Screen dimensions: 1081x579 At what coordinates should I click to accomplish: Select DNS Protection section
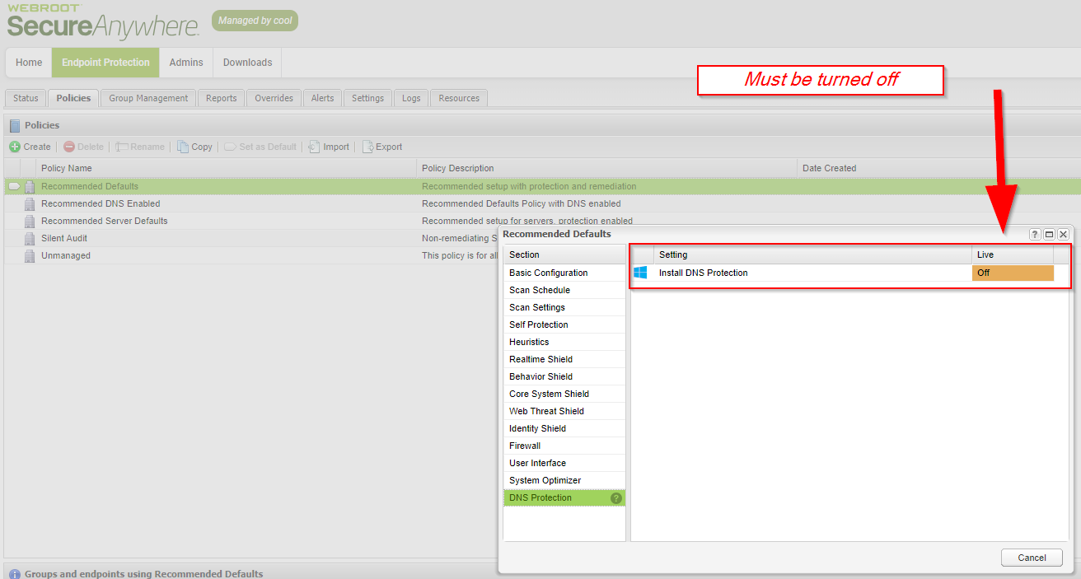pos(564,497)
